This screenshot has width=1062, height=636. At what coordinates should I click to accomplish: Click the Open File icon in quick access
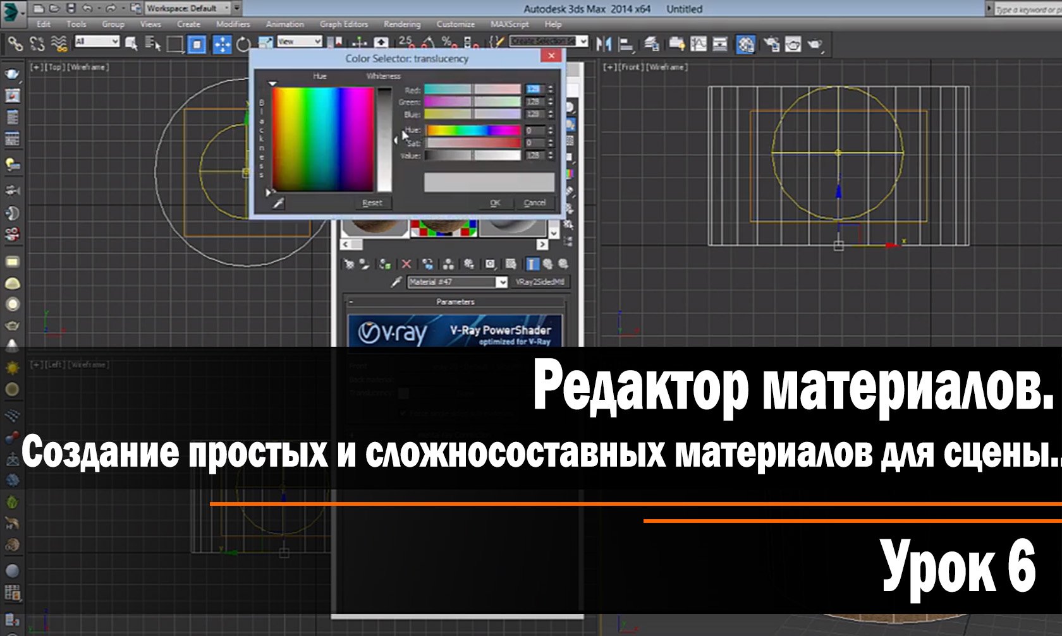pos(55,9)
